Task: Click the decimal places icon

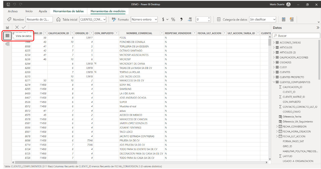Action: (x=190, y=19)
